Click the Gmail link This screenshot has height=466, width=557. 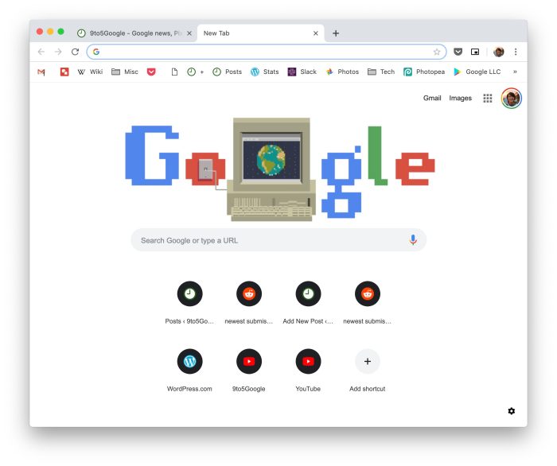tap(432, 99)
